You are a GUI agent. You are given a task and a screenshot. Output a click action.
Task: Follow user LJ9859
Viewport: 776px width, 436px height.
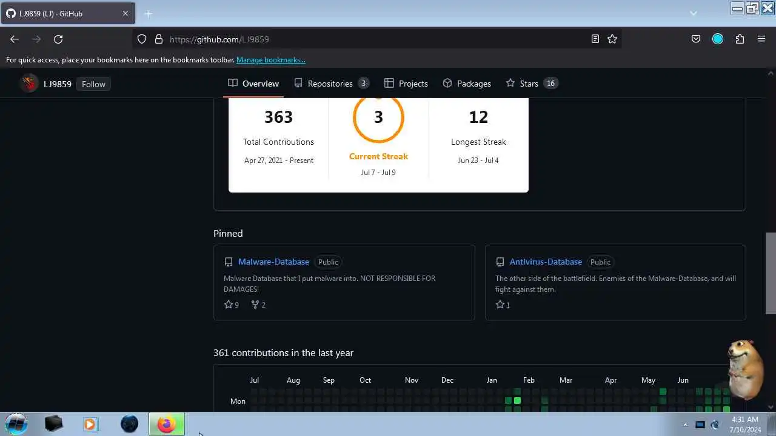point(93,84)
